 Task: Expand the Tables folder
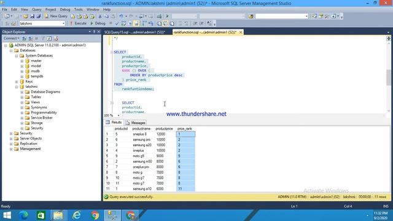(22, 97)
